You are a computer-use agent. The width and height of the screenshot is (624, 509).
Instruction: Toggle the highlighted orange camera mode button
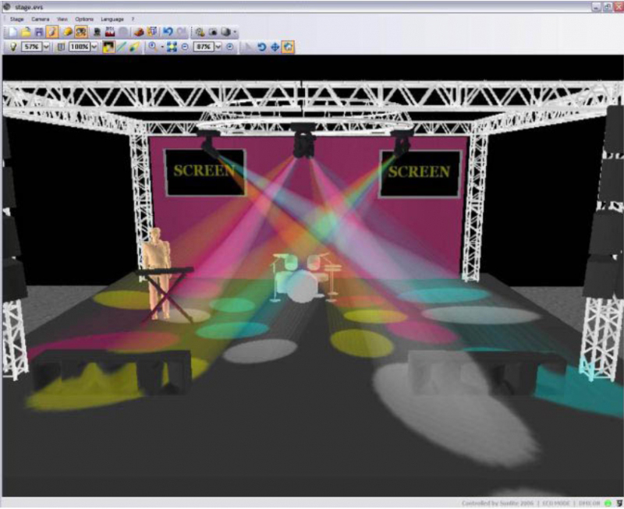[x=80, y=32]
